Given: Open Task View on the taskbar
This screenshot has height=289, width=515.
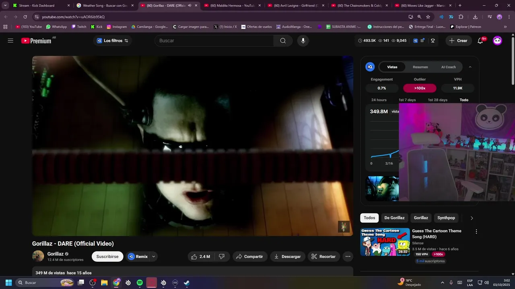Looking at the screenshot, I should coord(81,283).
